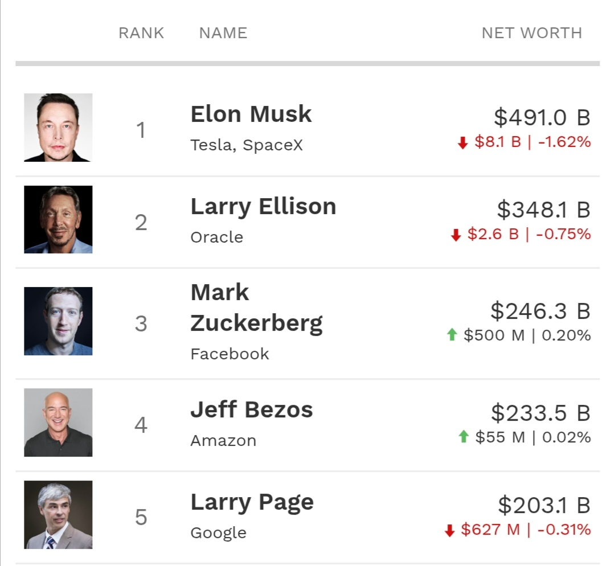Click the green up arrow beside $500 M

pos(452,335)
